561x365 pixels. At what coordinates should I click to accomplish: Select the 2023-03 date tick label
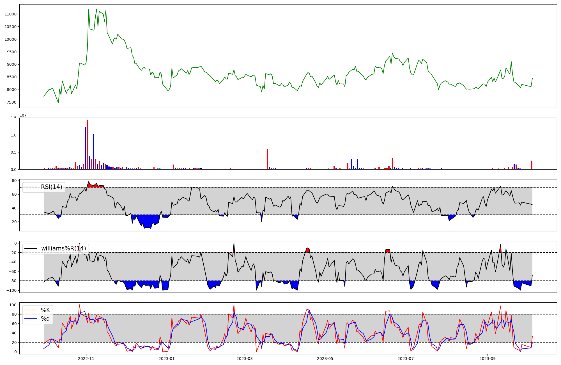[245, 359]
